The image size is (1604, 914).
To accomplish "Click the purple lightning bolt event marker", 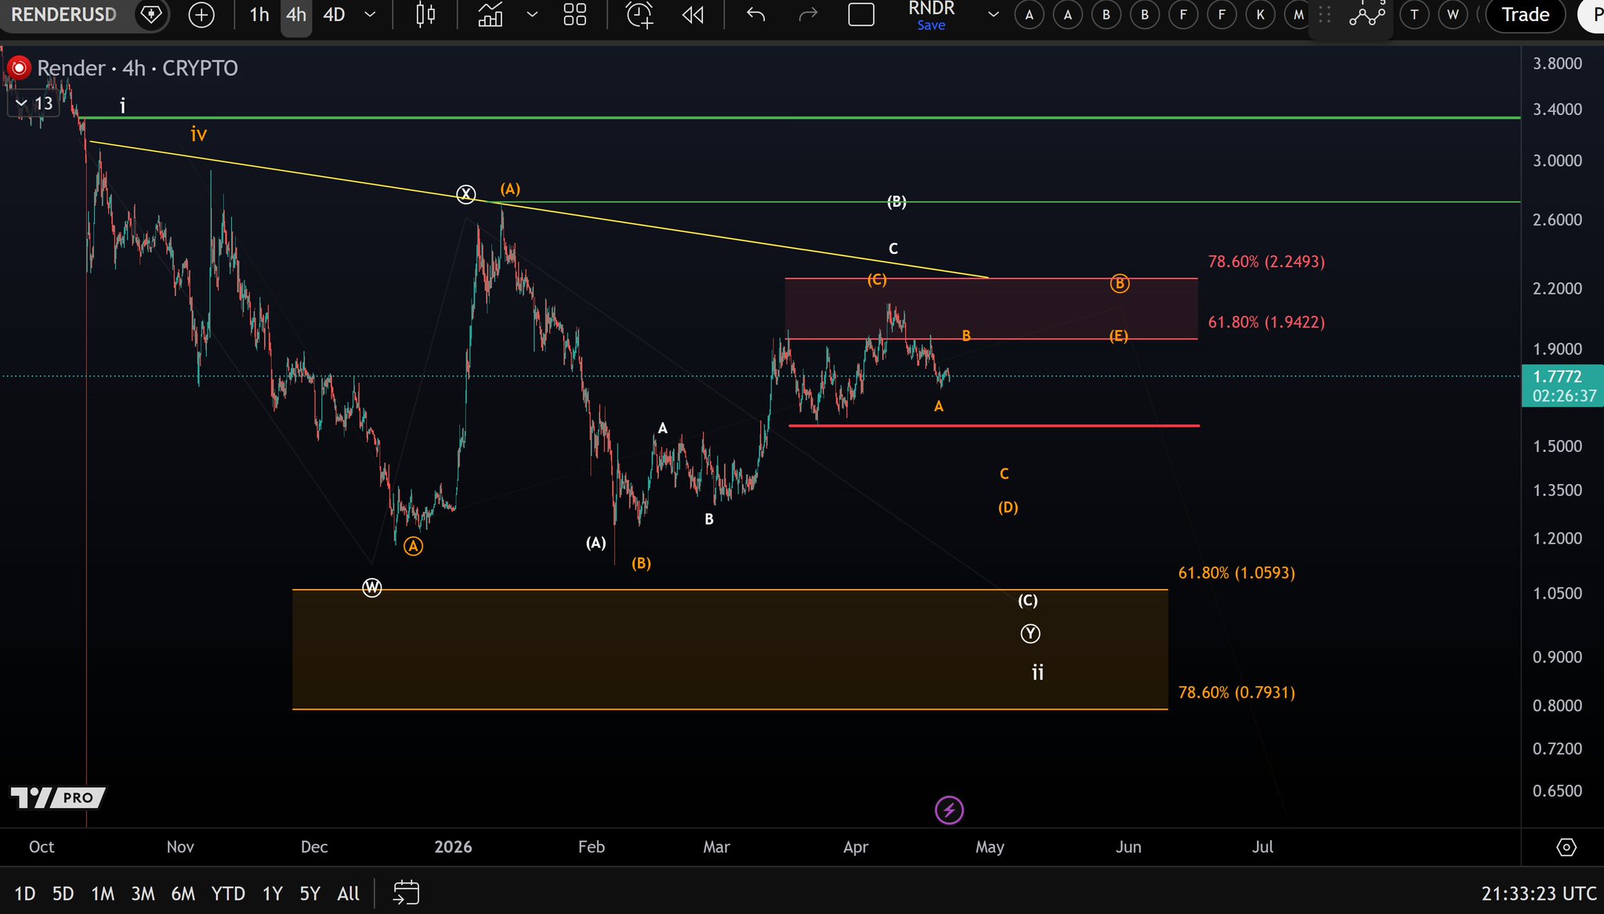I will (949, 810).
